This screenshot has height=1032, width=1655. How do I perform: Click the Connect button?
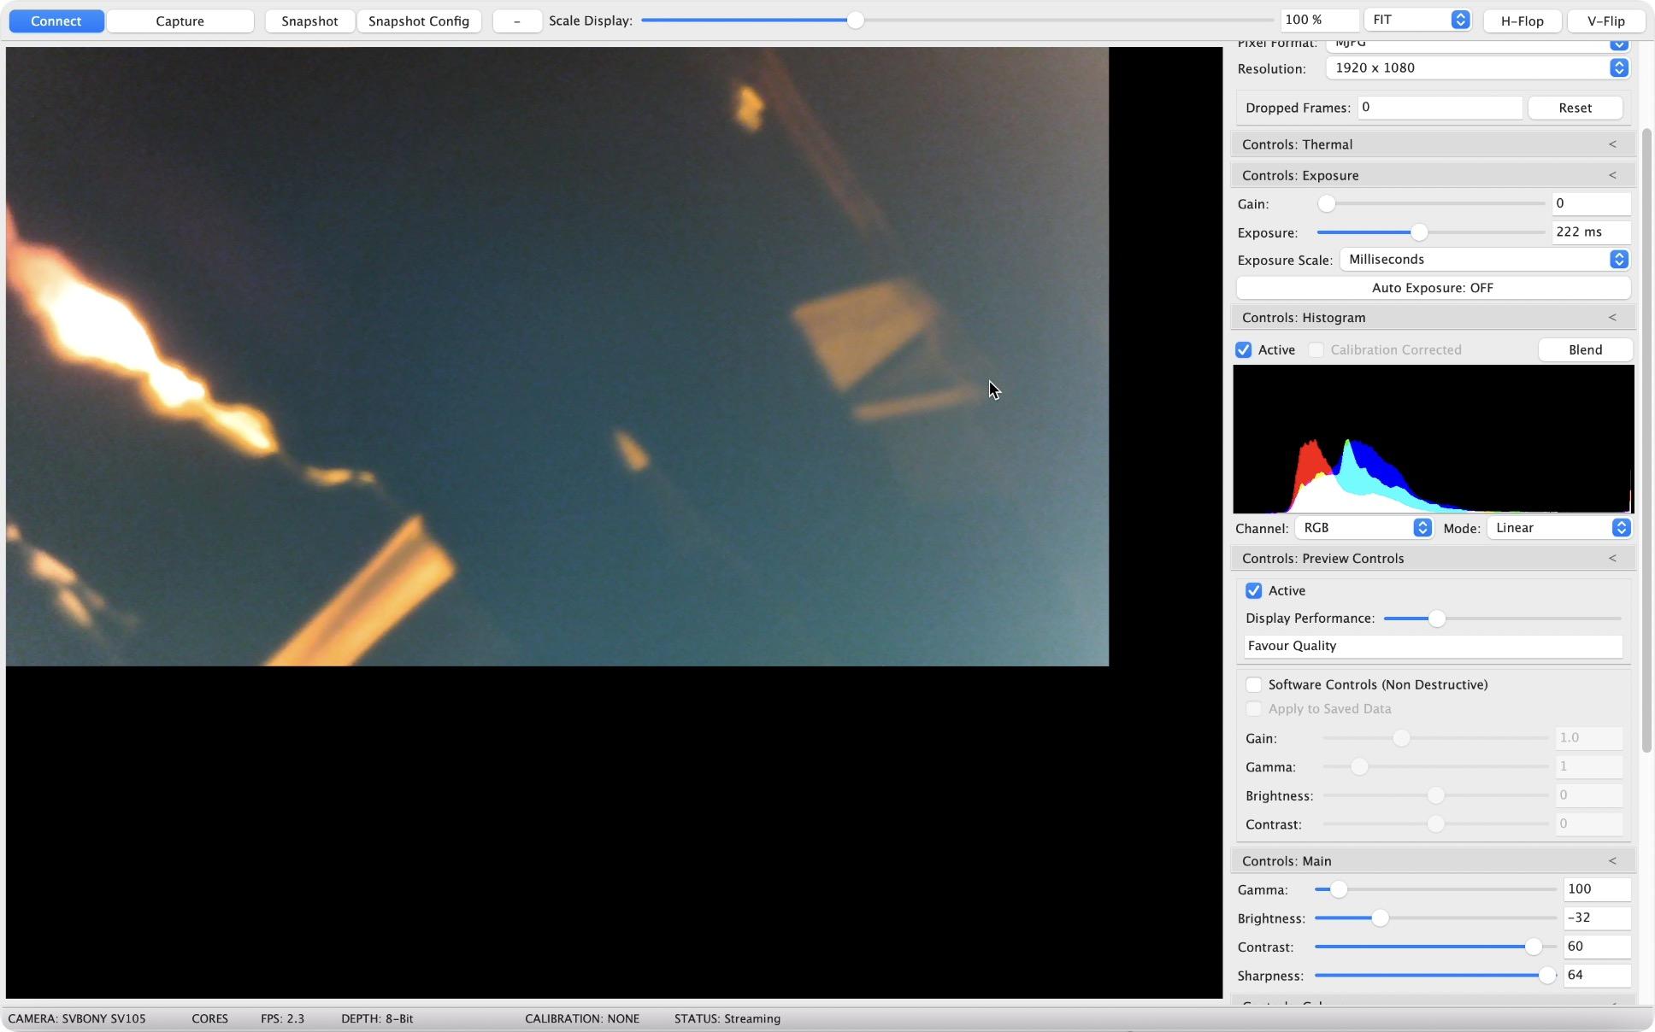[56, 21]
